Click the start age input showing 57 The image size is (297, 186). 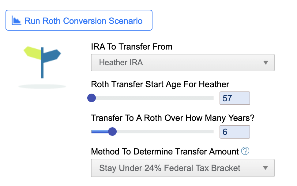point(235,98)
